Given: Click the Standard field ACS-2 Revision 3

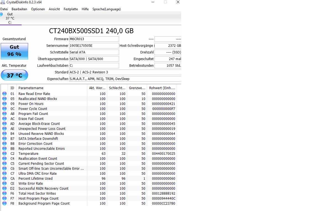Looking at the screenshot, I should (125, 72).
